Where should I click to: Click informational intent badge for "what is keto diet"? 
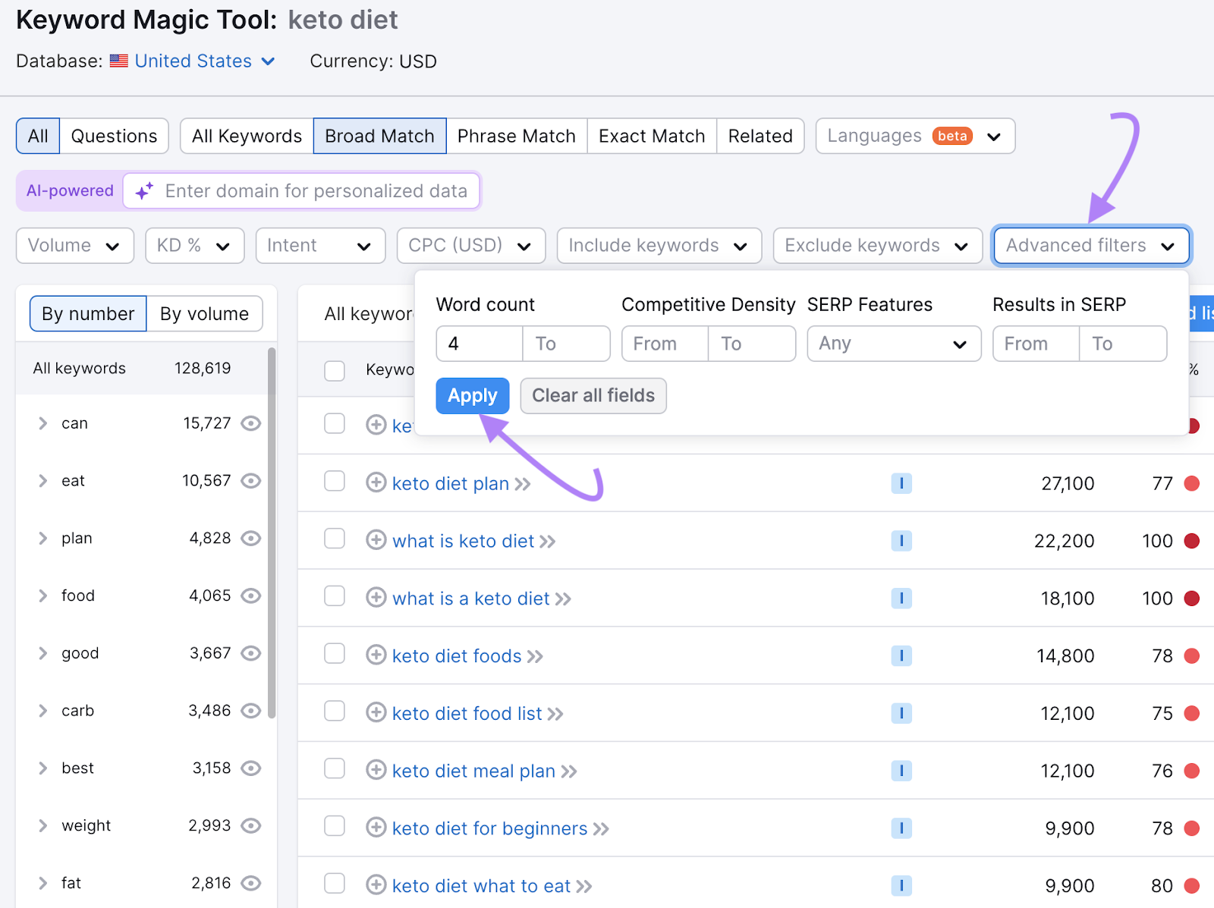click(901, 541)
